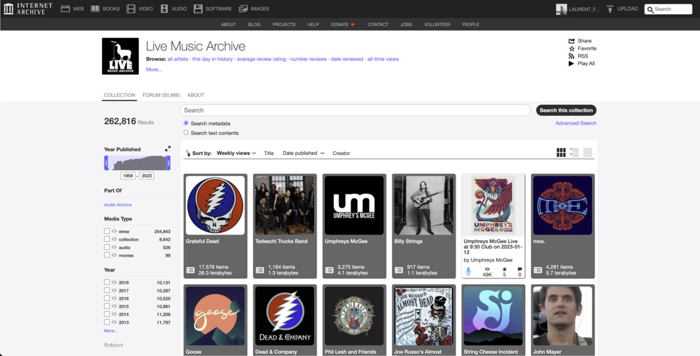Start playback with the Play All icon

click(x=572, y=63)
